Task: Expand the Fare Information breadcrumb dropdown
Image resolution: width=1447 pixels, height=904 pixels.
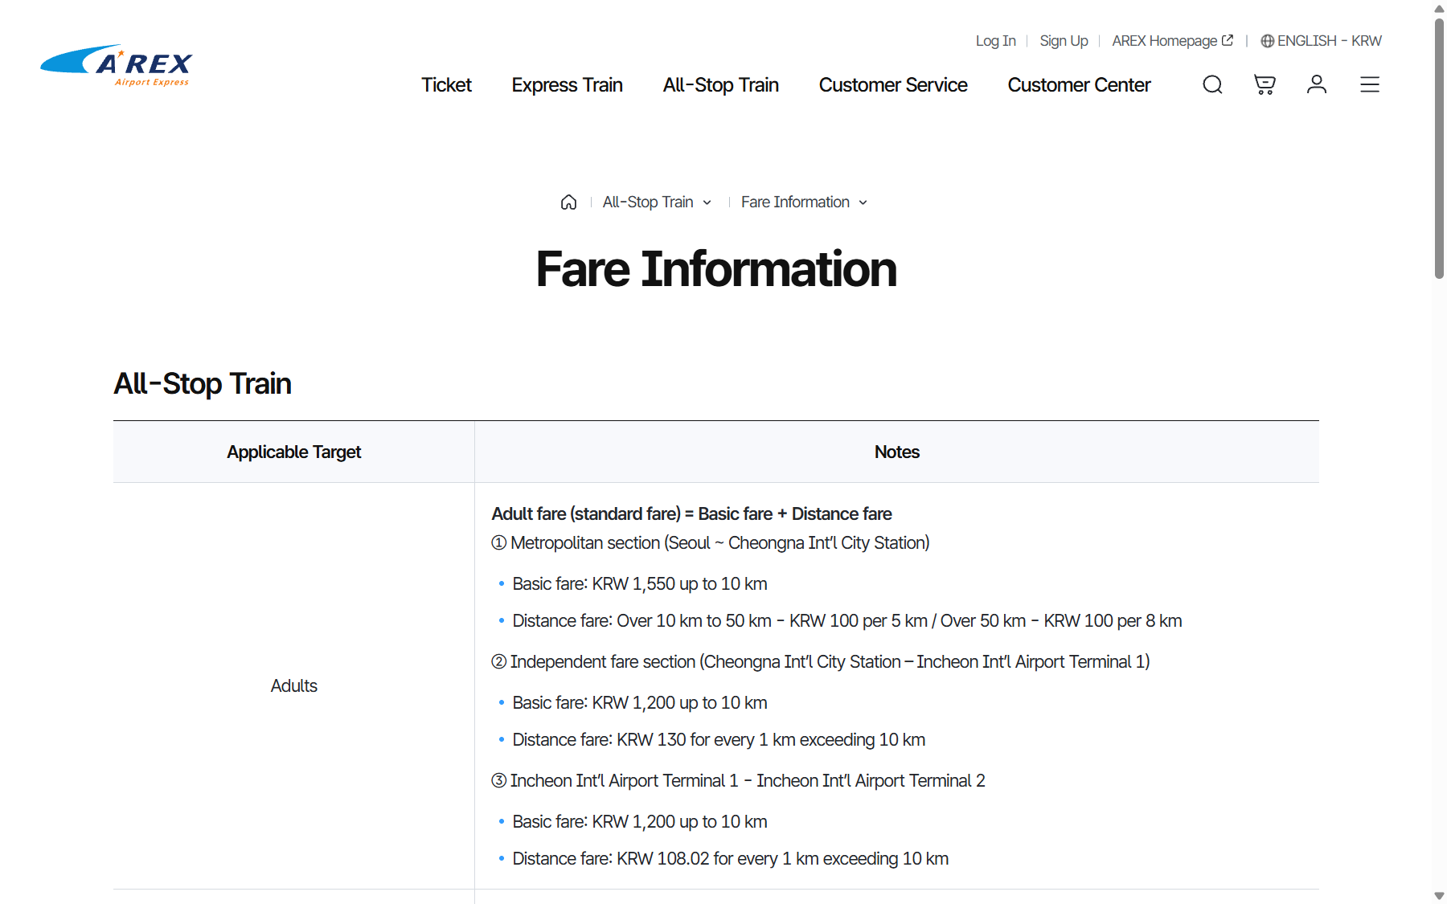Action: click(804, 202)
